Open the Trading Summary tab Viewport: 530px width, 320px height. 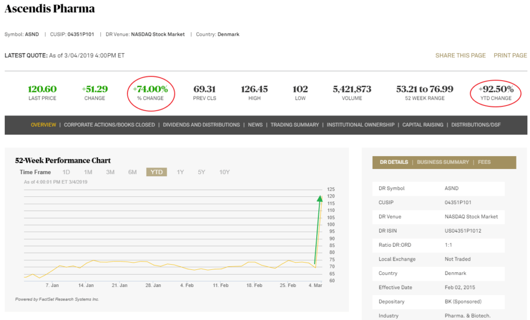click(x=295, y=125)
